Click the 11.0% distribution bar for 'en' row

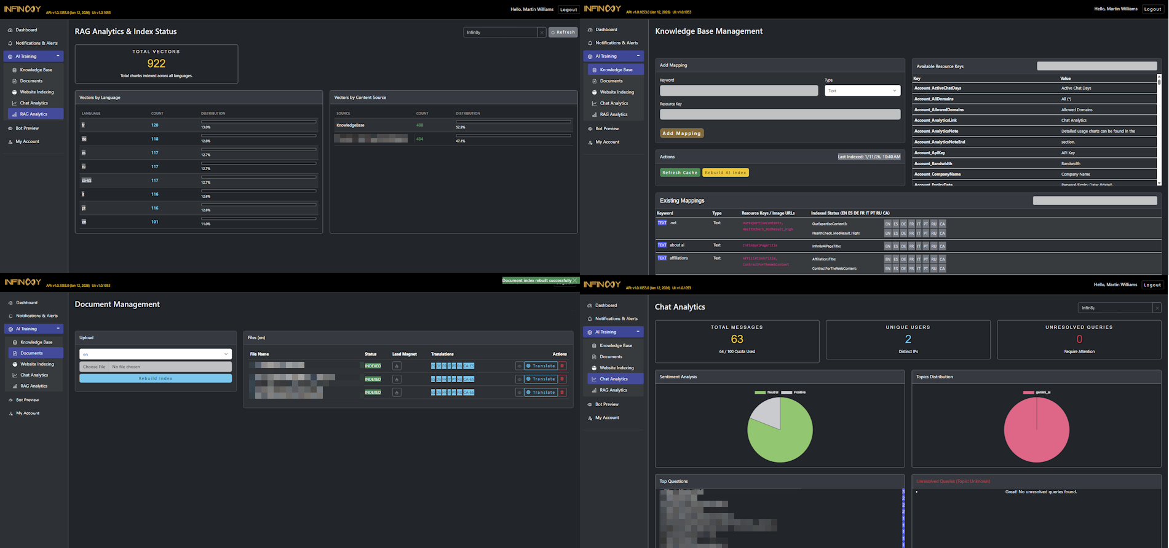click(259, 219)
